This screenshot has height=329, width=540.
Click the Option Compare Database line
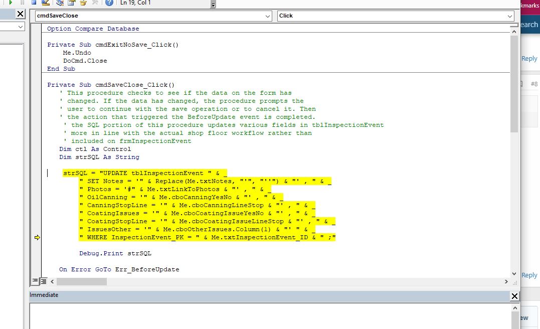[93, 29]
